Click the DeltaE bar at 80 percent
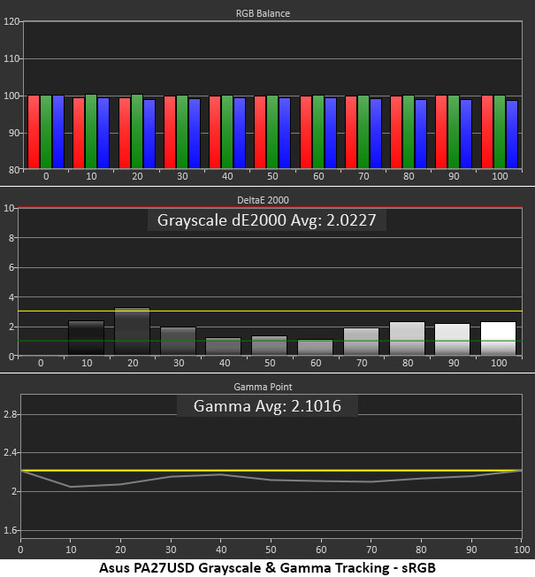This screenshot has width=535, height=577. click(407, 339)
